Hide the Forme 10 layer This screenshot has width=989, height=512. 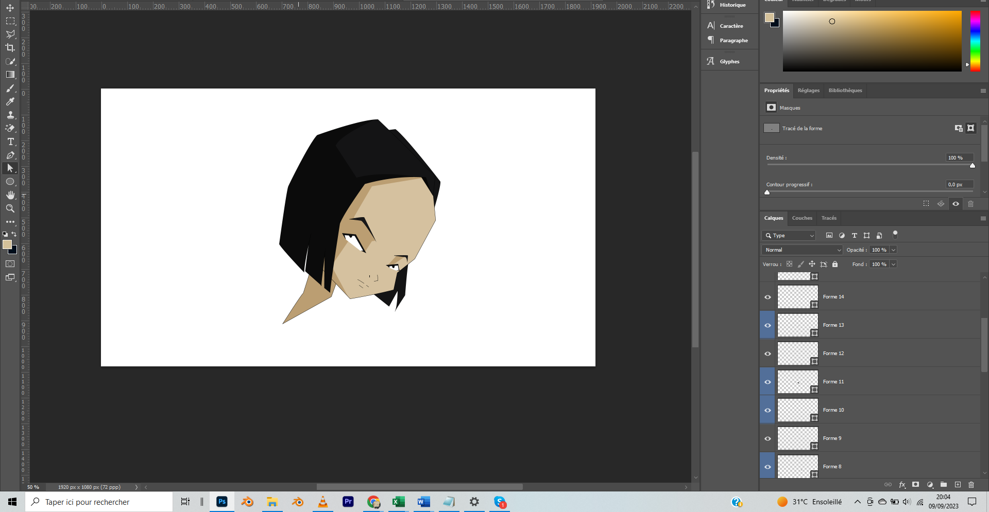[768, 410]
